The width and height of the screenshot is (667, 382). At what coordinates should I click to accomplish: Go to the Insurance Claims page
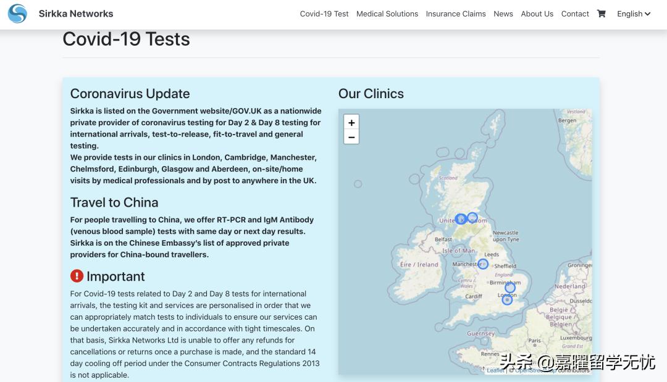pyautogui.click(x=456, y=14)
